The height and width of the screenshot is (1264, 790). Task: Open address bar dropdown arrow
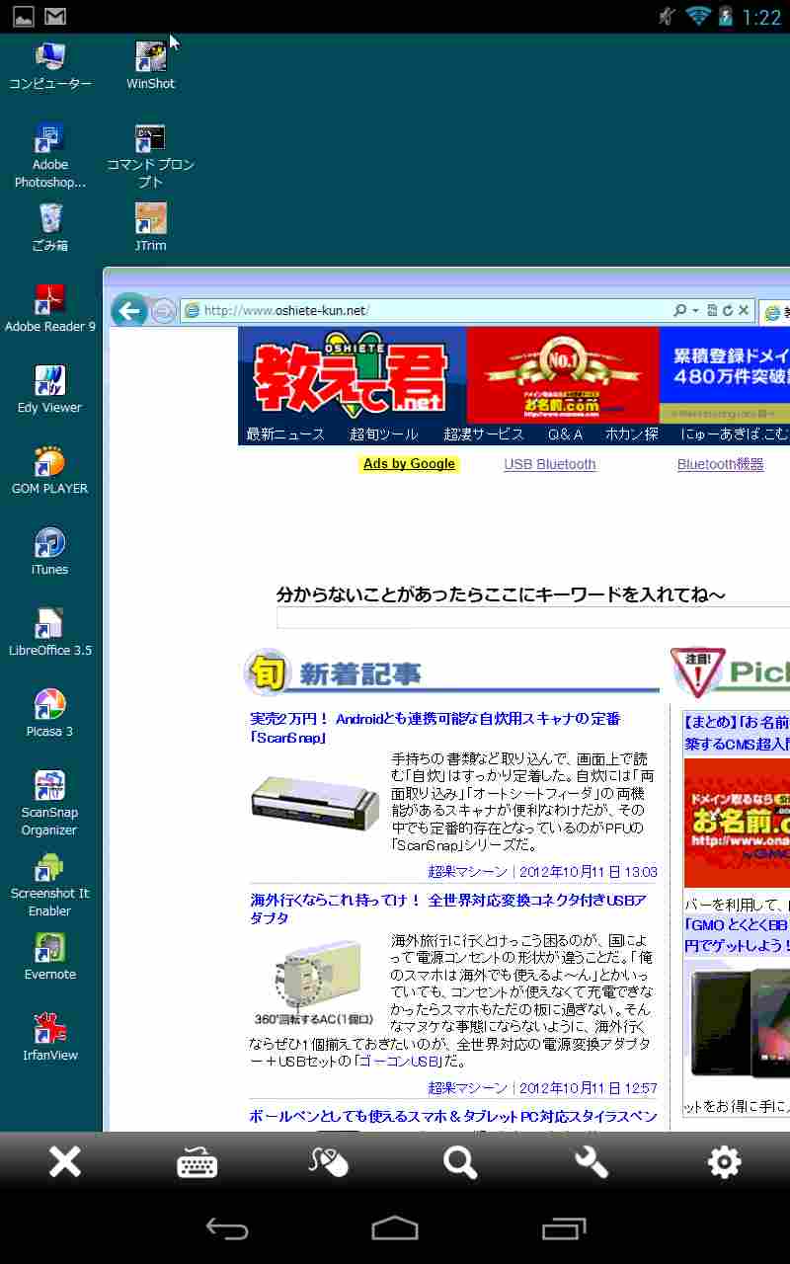695,310
